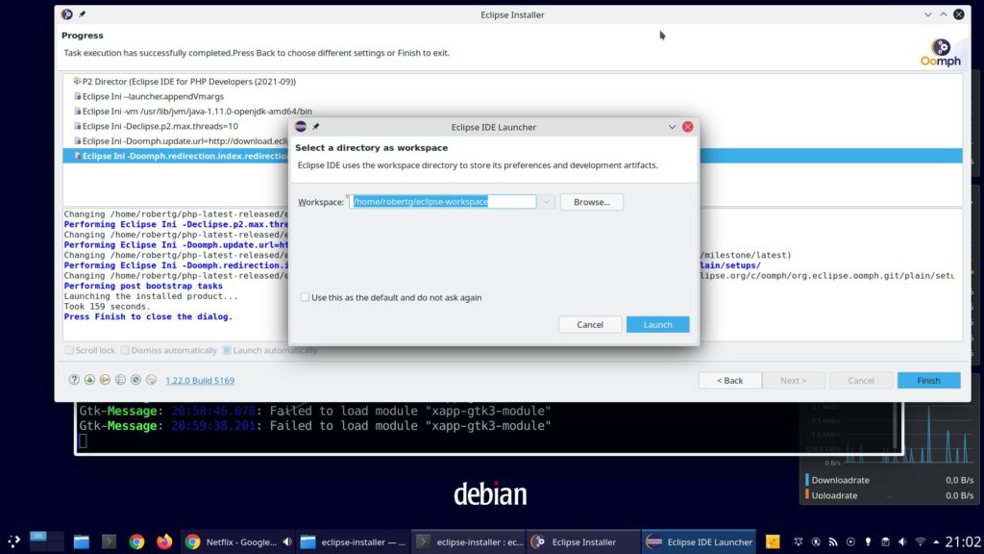
Task: Click 'Performing post bootstrap tasks' log line
Action: 143,286
